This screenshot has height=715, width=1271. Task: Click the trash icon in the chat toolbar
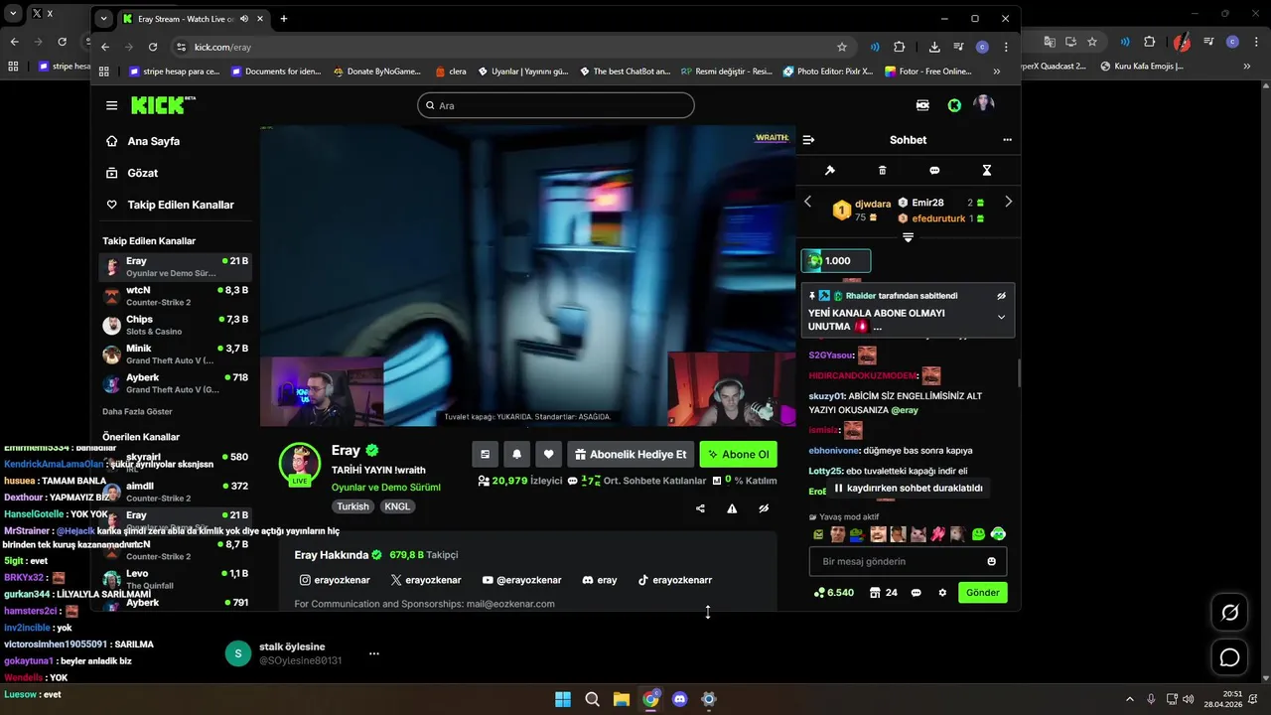click(882, 170)
